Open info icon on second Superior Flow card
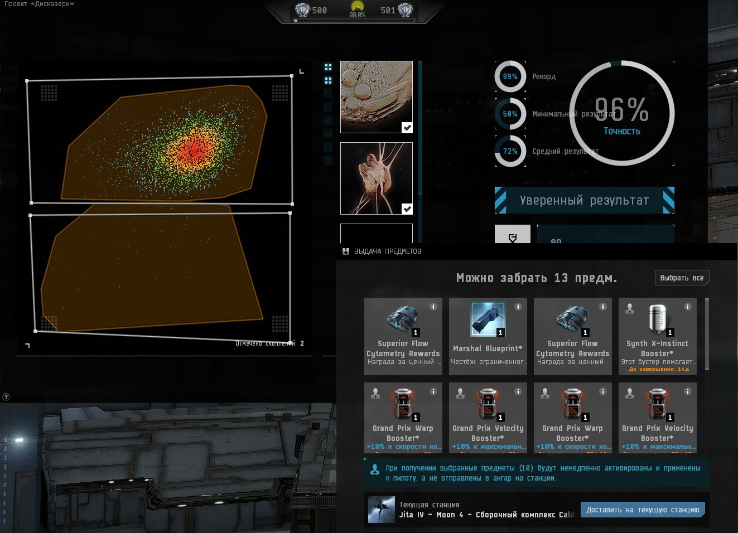Viewport: 738px width, 533px height. (603, 307)
